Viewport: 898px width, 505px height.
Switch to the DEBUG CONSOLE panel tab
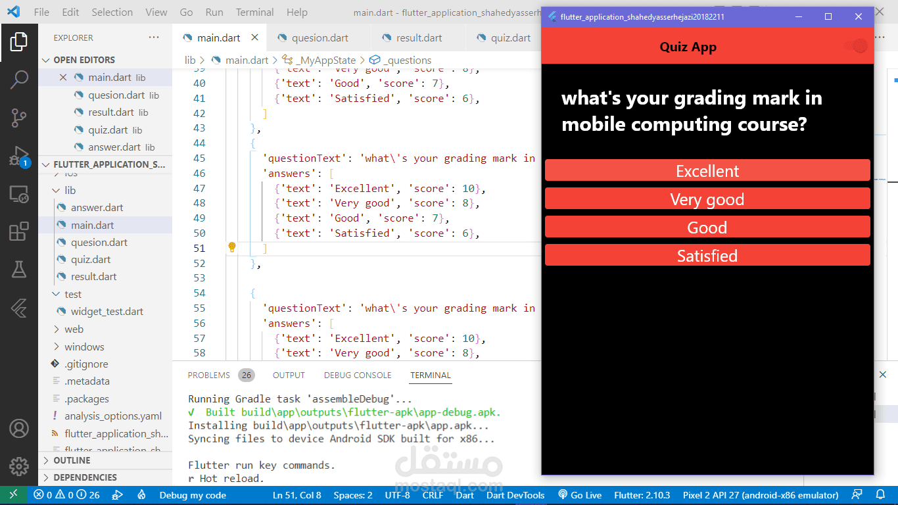[358, 375]
